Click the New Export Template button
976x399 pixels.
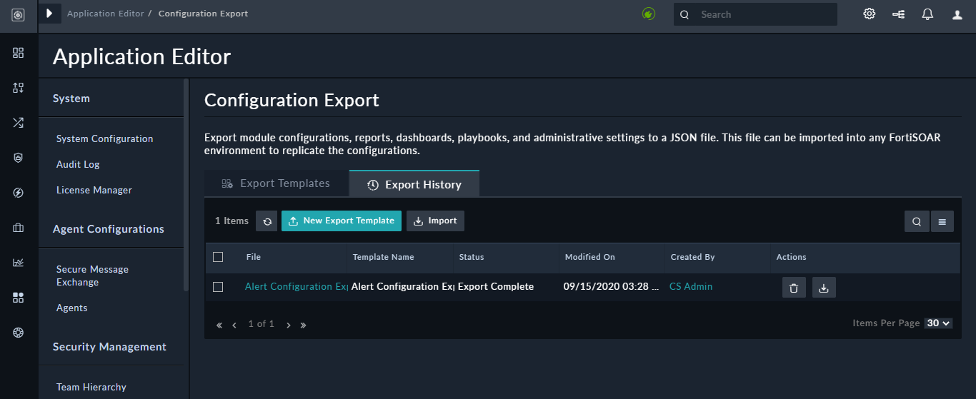[x=342, y=221]
